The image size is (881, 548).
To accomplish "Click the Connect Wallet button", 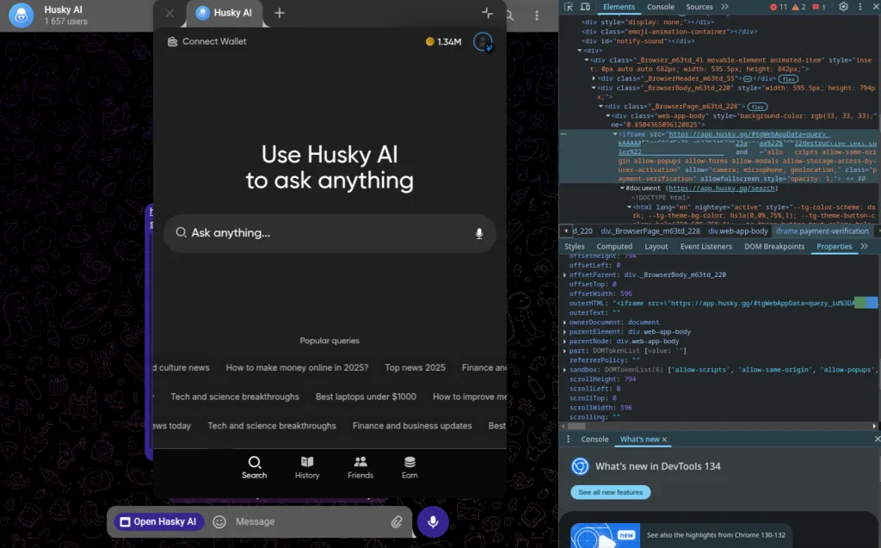I will (207, 41).
